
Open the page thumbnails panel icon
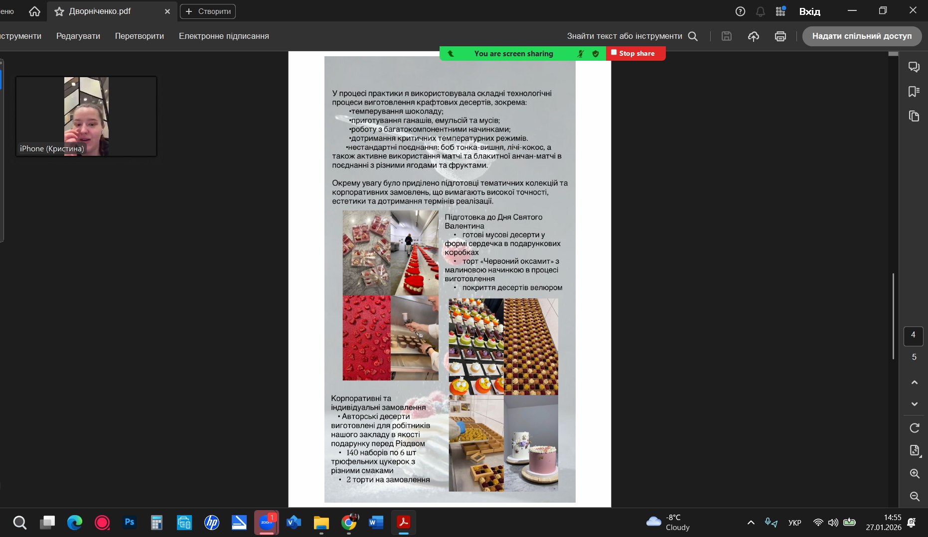point(914,116)
